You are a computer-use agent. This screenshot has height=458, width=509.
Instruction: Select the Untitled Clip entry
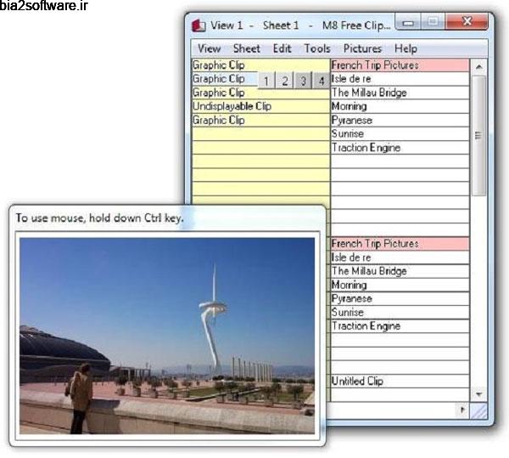point(357,382)
